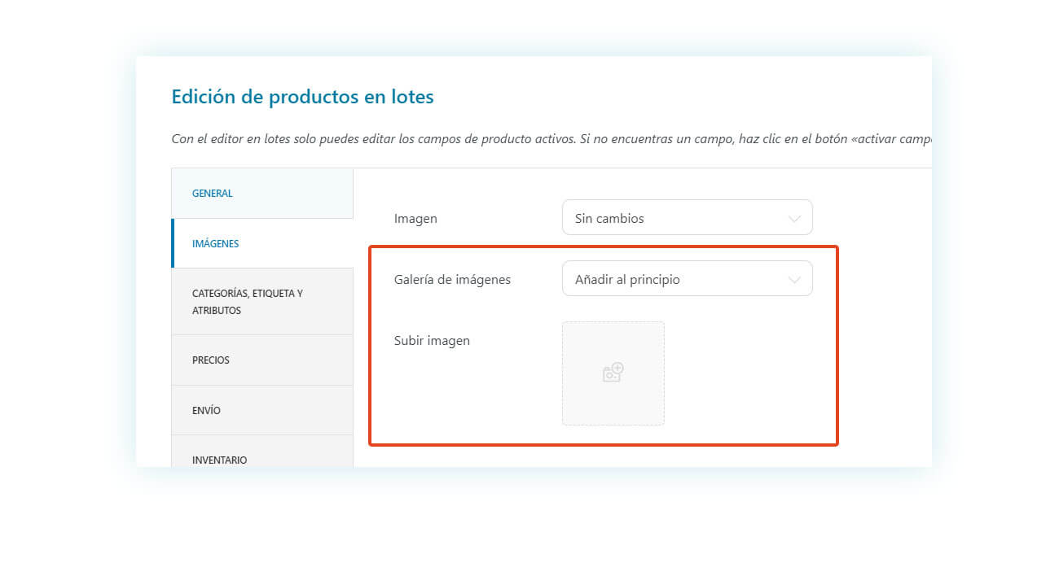This screenshot has height=576, width=1059.
Task: Click the Imagen field label
Action: coord(415,219)
